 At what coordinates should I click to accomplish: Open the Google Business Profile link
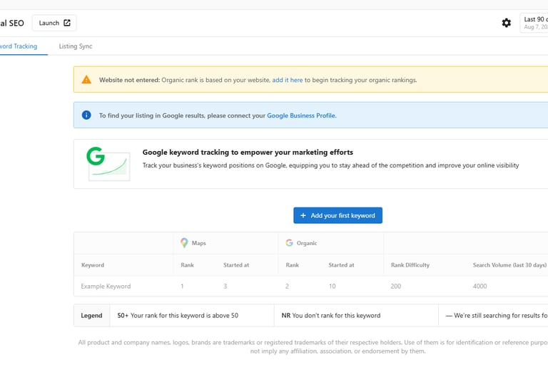pyautogui.click(x=301, y=115)
